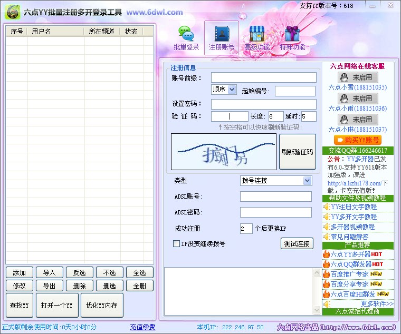Viewport: 401px width, 334px height.
Task: Click speaker icon beside 多开器视频教程
Action: pos(326,227)
